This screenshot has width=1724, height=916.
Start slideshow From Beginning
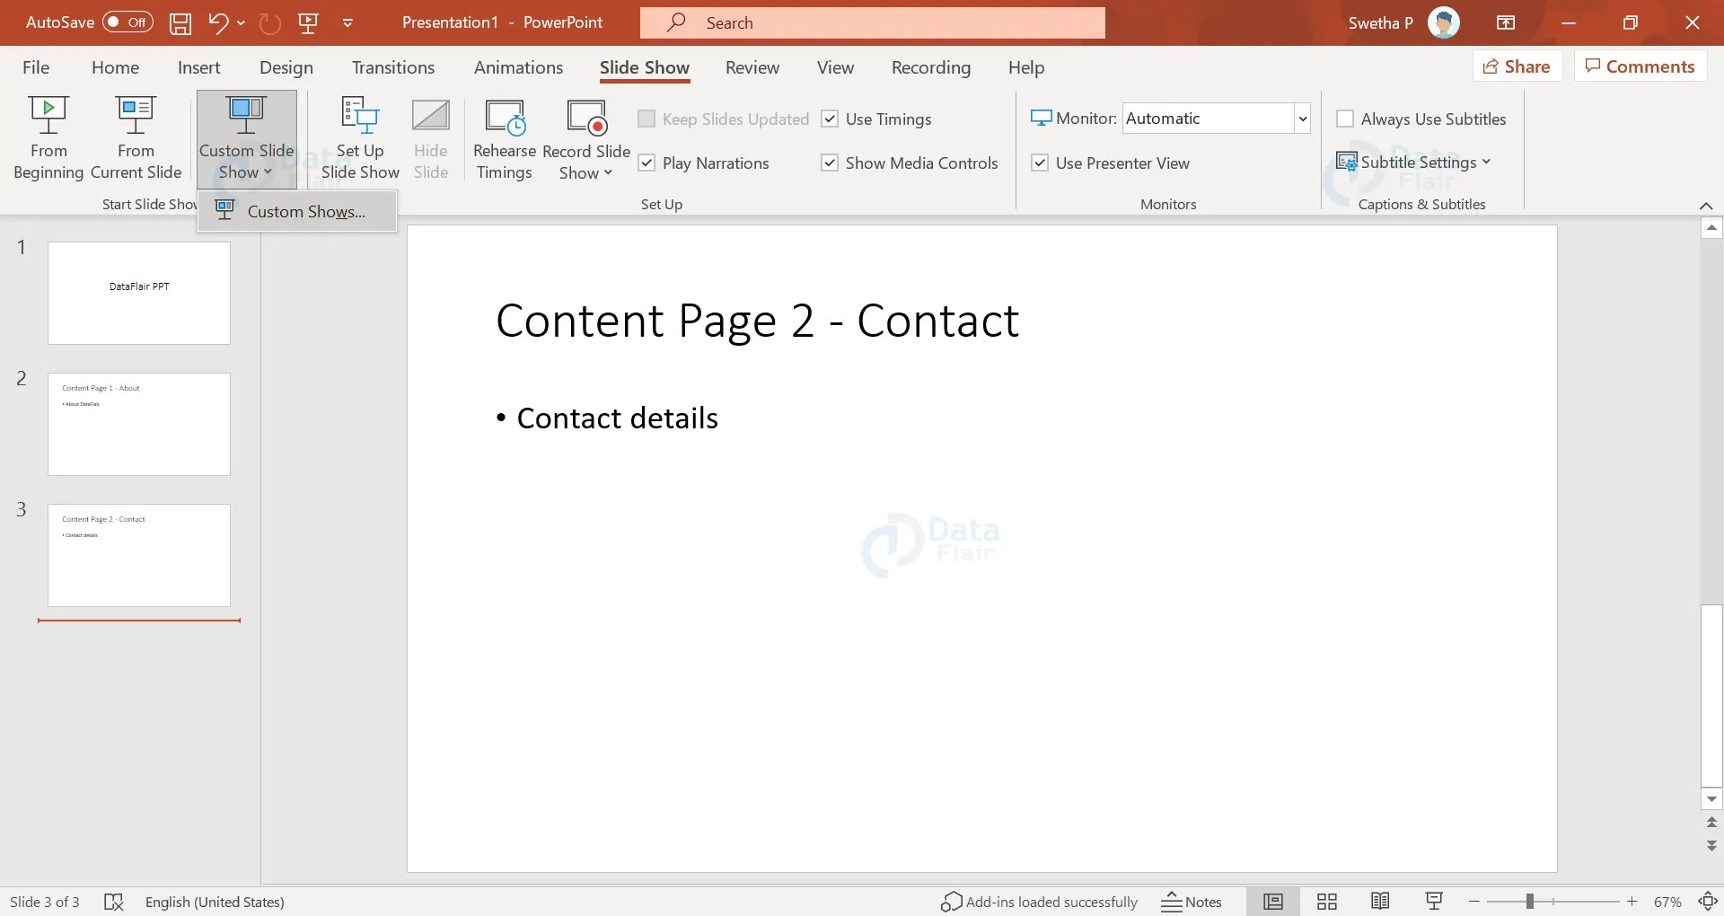pos(48,137)
